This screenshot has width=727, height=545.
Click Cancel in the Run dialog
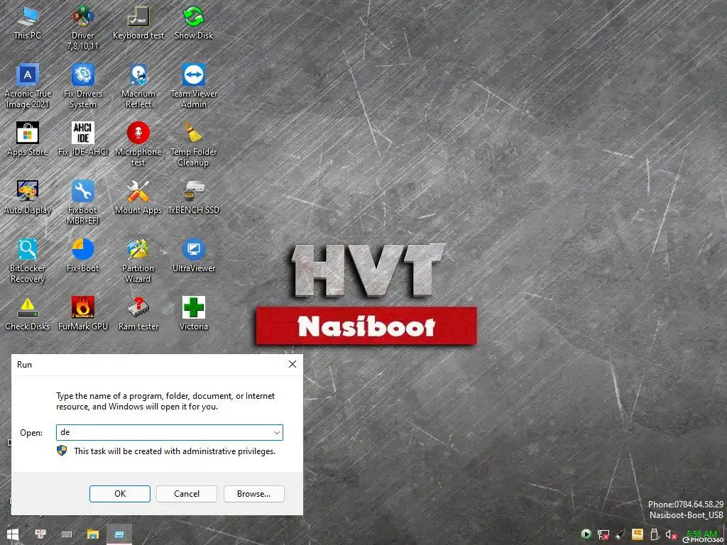tap(187, 494)
